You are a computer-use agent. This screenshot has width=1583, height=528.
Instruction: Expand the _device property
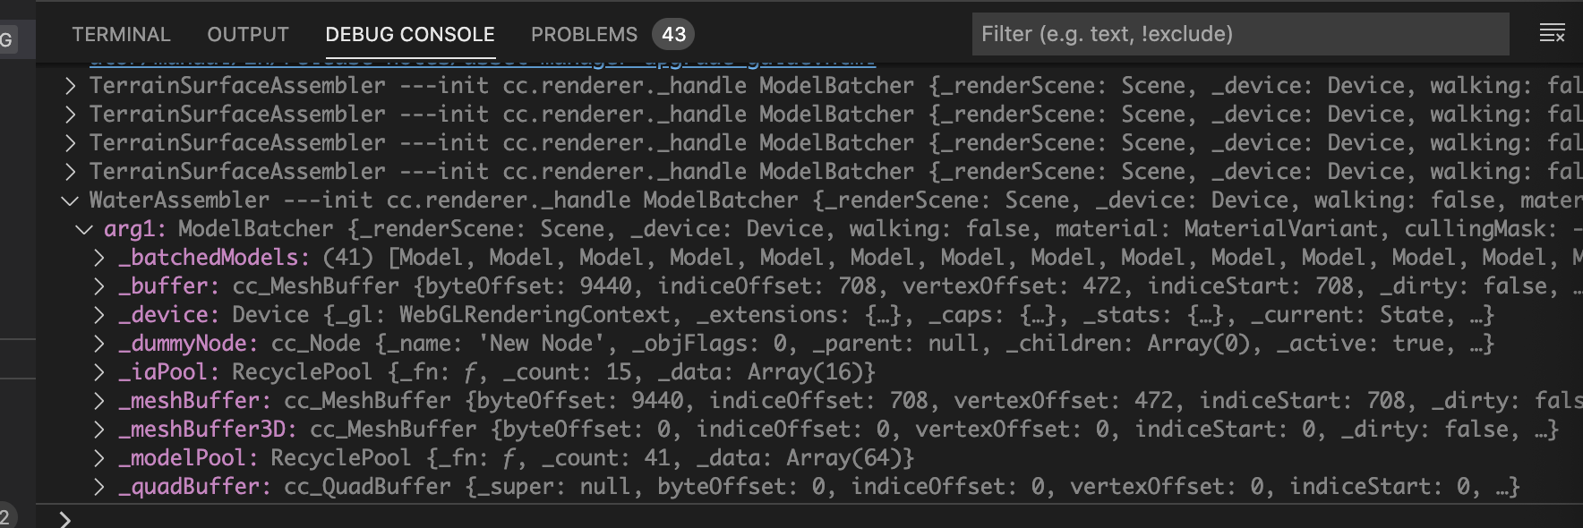[x=99, y=315]
